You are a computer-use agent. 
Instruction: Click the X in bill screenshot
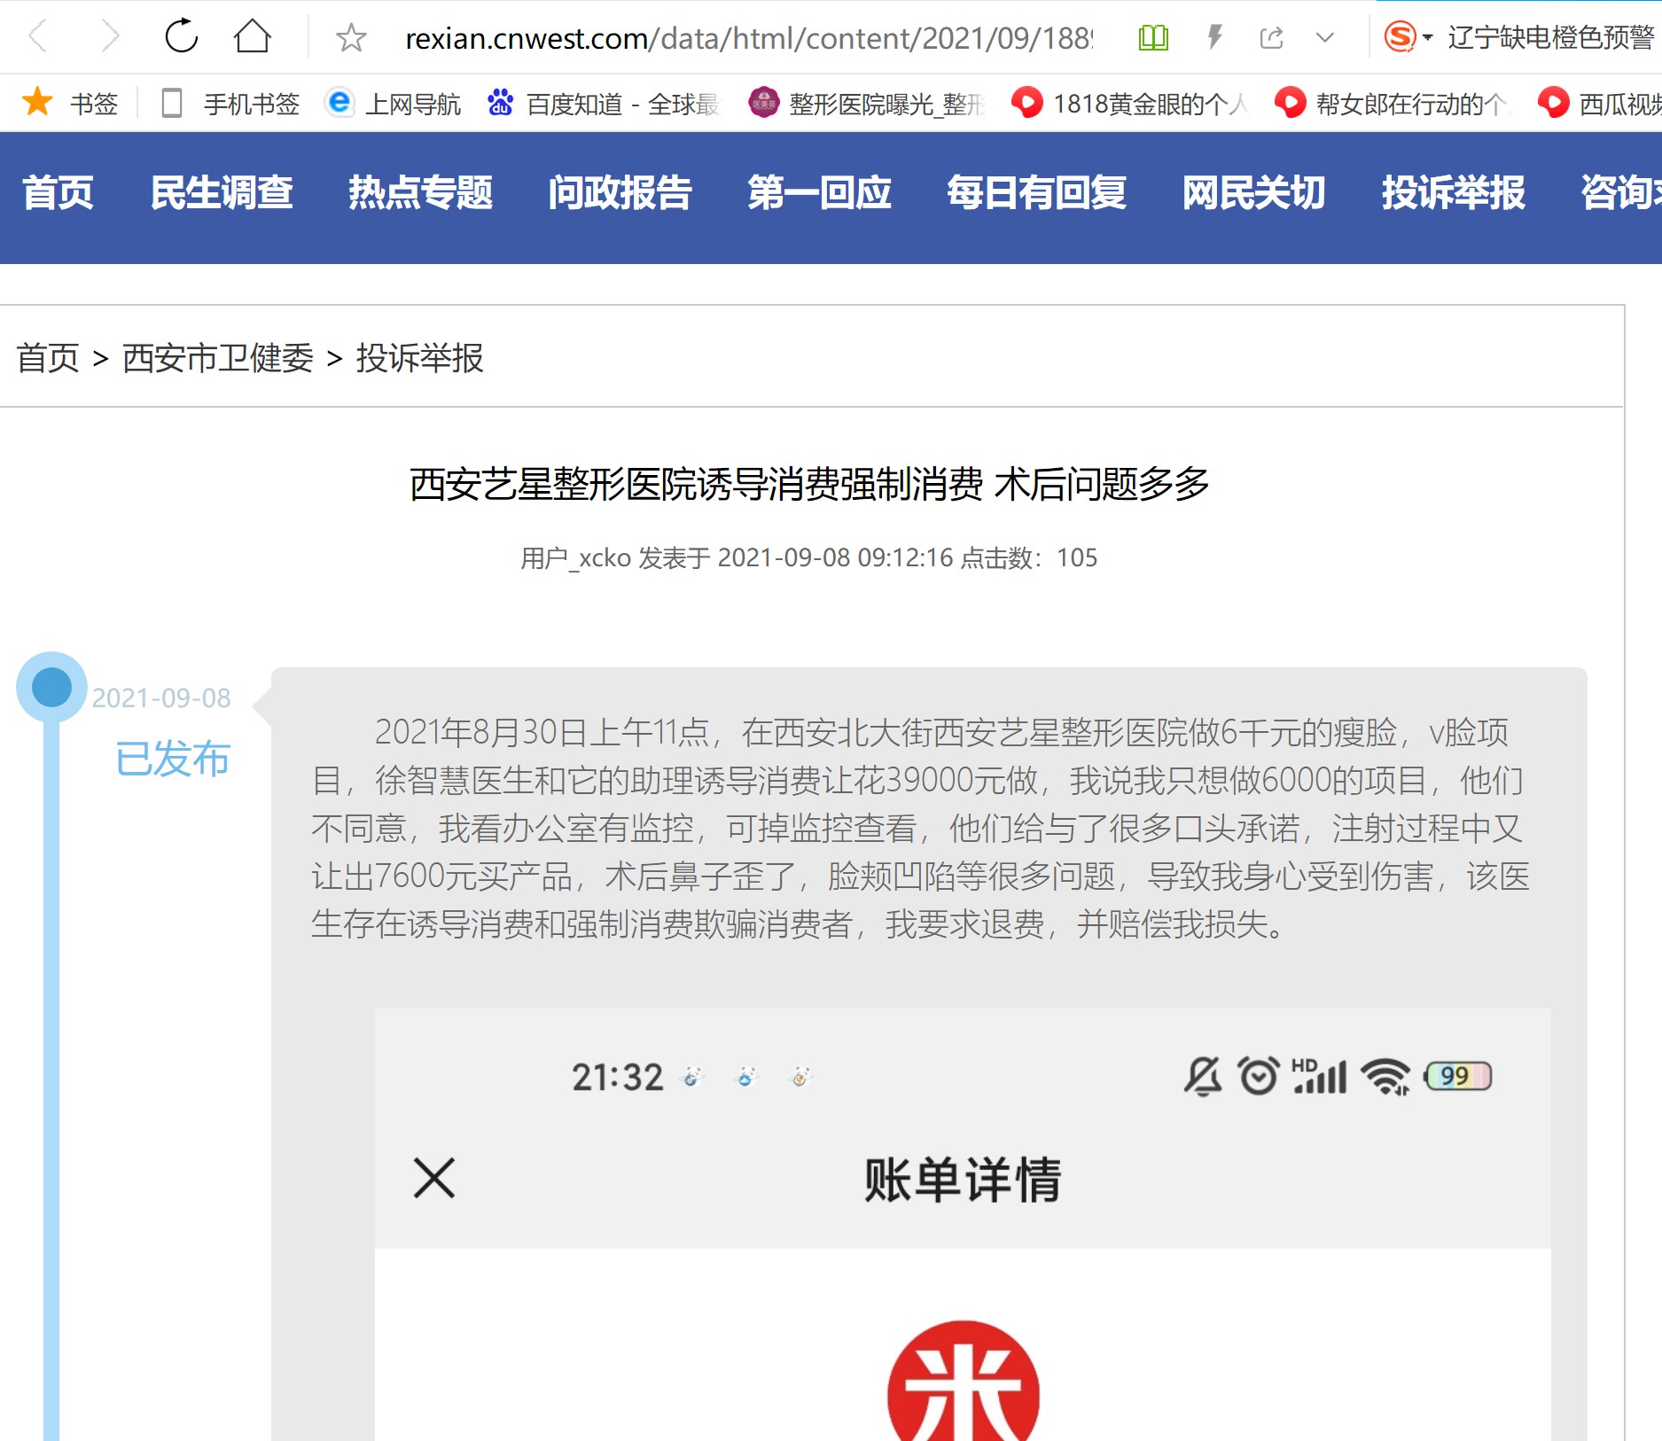[x=434, y=1179]
